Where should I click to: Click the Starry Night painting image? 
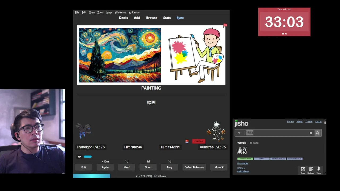(120, 55)
